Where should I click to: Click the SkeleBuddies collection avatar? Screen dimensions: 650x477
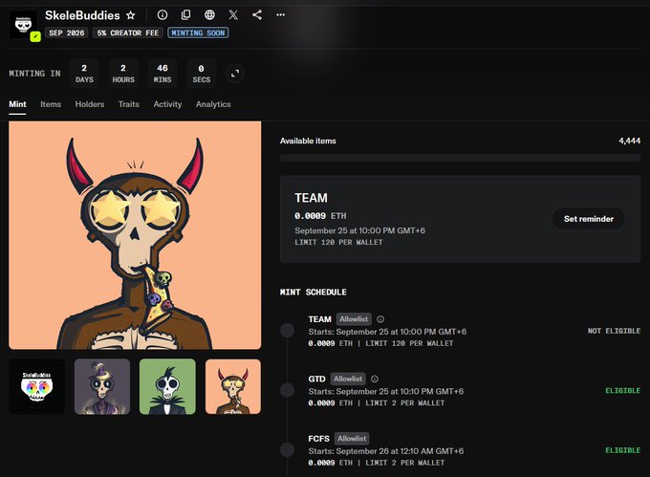coord(23,25)
